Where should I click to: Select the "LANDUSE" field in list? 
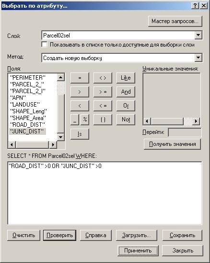coord(25,105)
